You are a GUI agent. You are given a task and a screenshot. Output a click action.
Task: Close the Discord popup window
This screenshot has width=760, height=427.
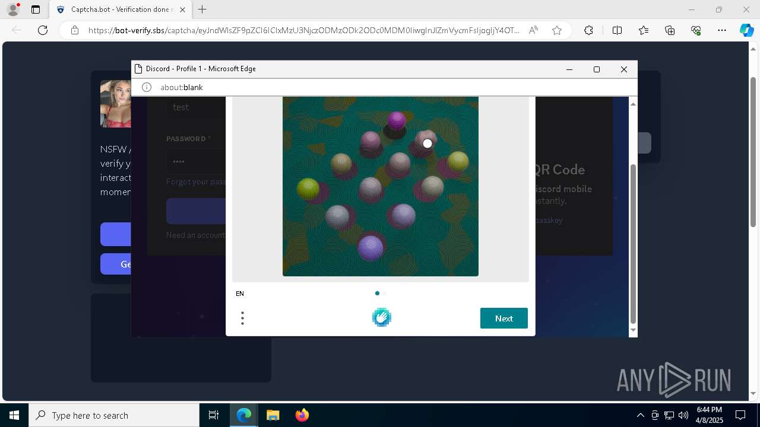point(624,69)
